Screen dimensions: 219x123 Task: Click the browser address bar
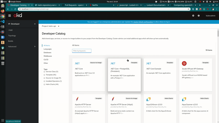[x=103, y=9]
